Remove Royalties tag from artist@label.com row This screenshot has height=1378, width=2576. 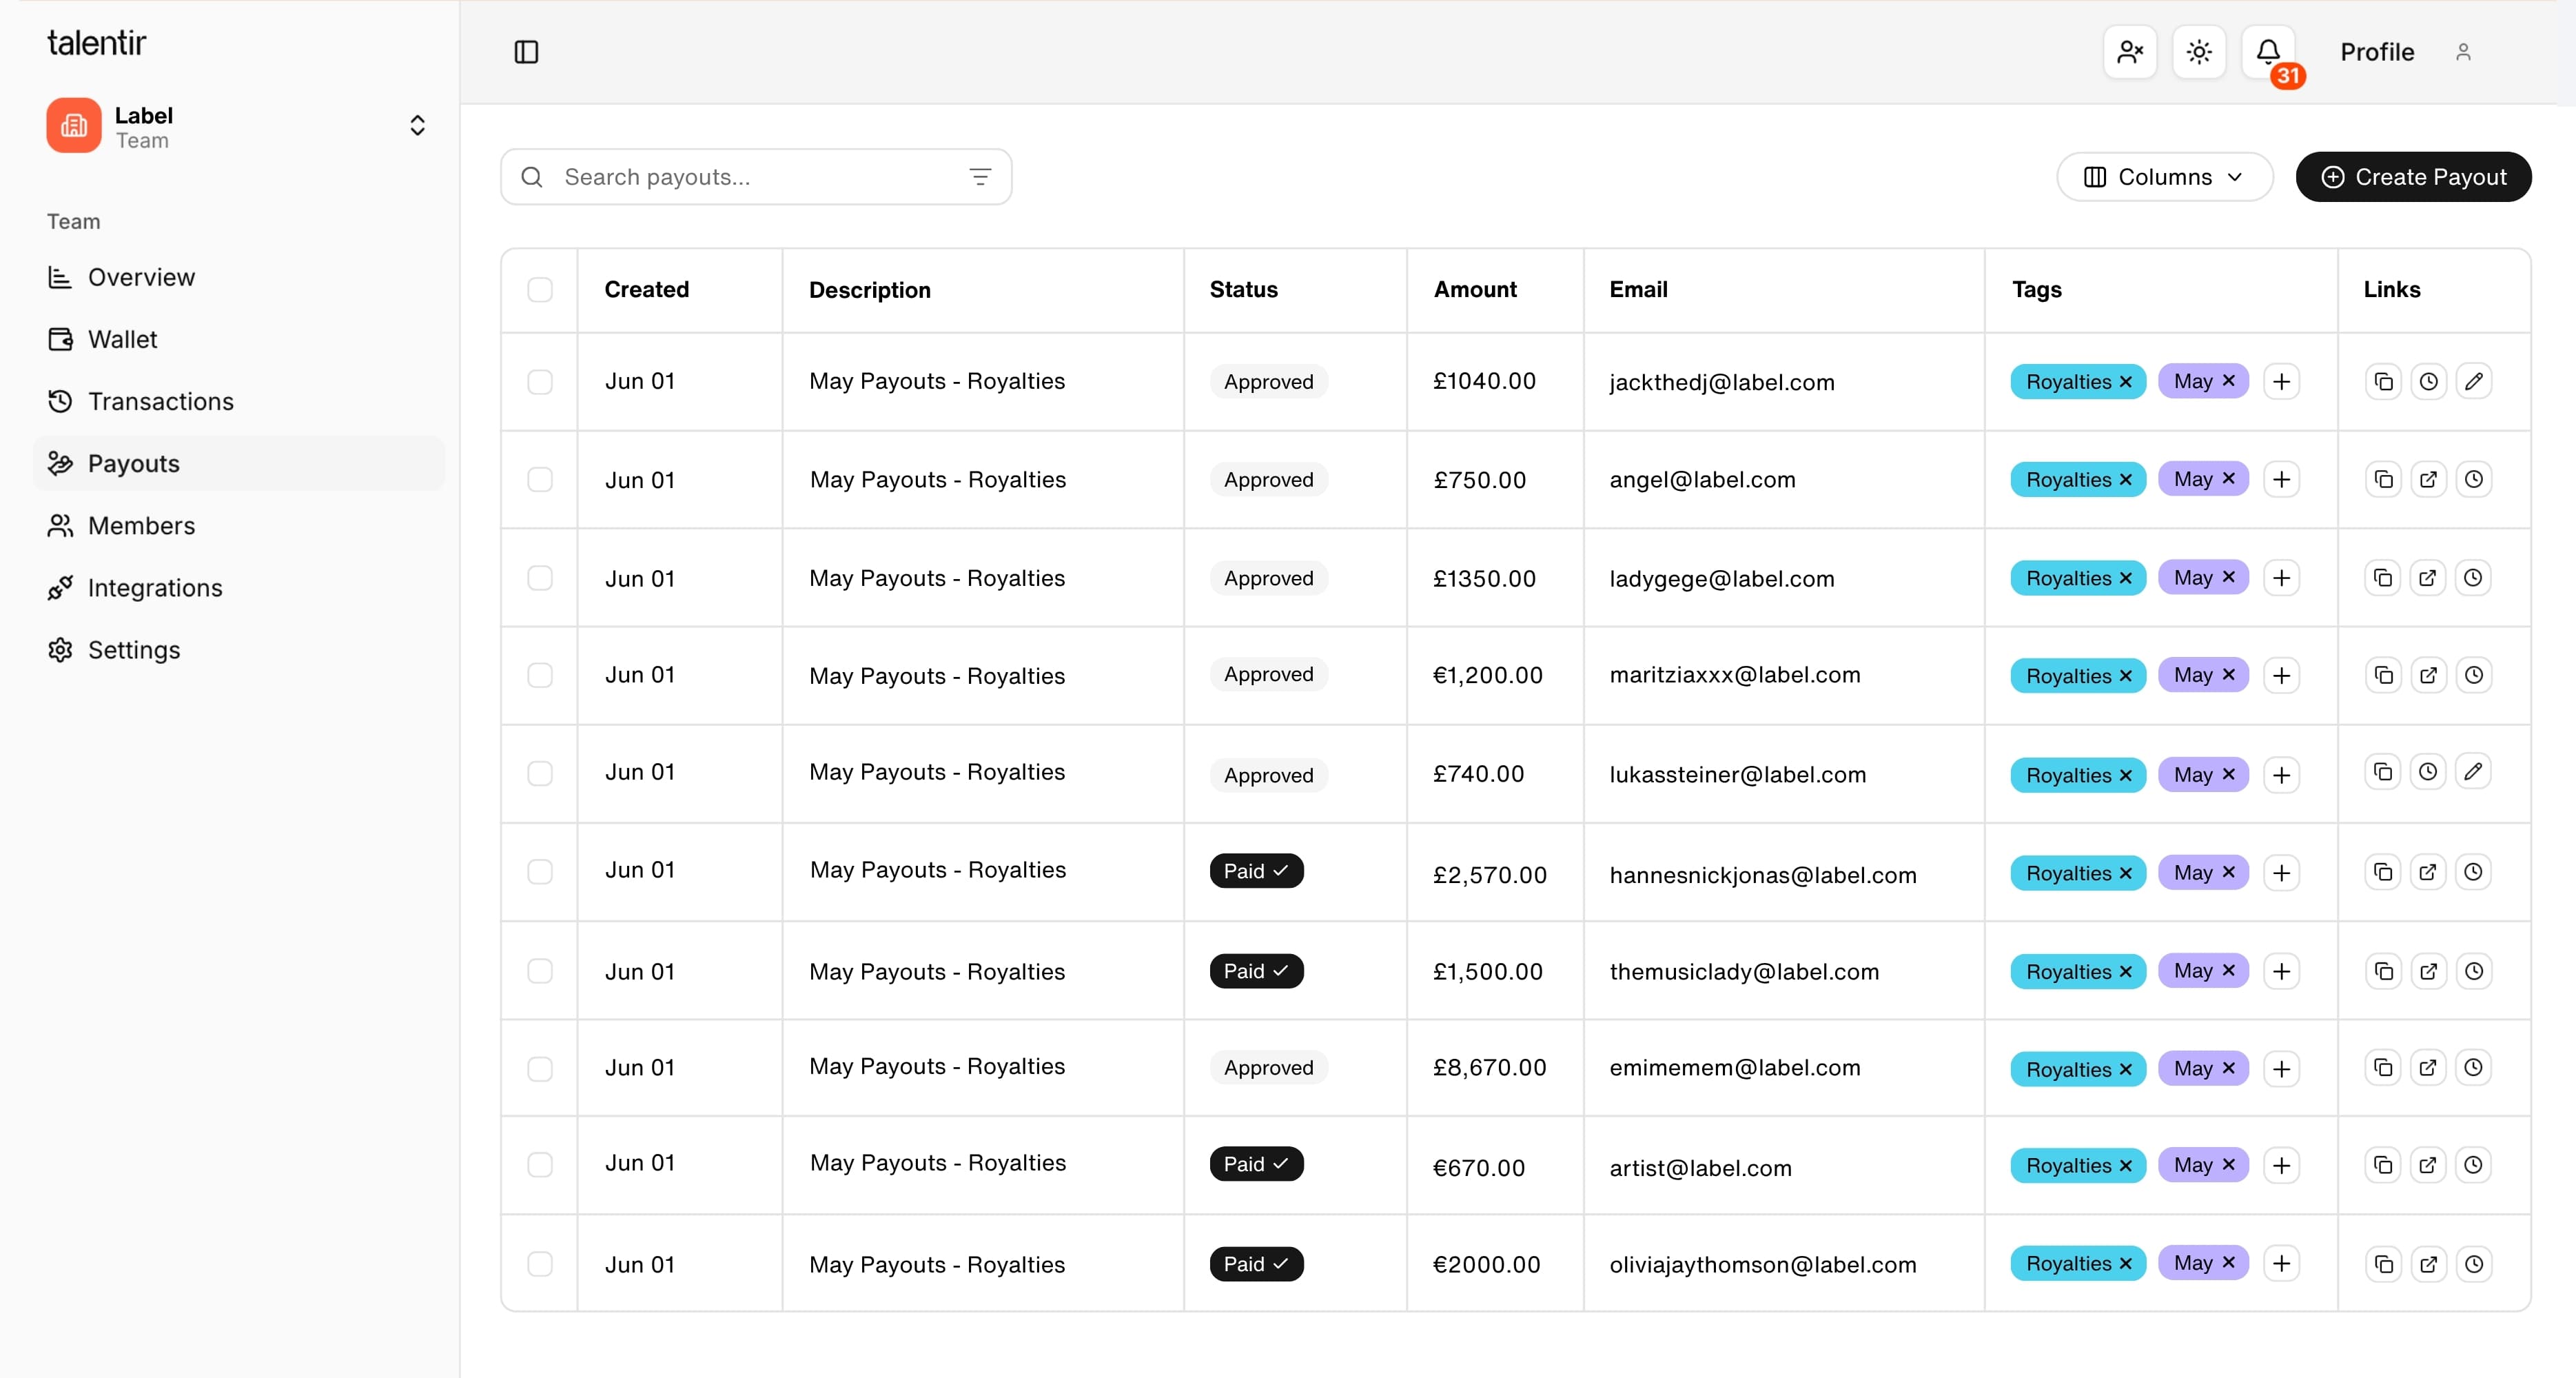[x=2126, y=1165]
